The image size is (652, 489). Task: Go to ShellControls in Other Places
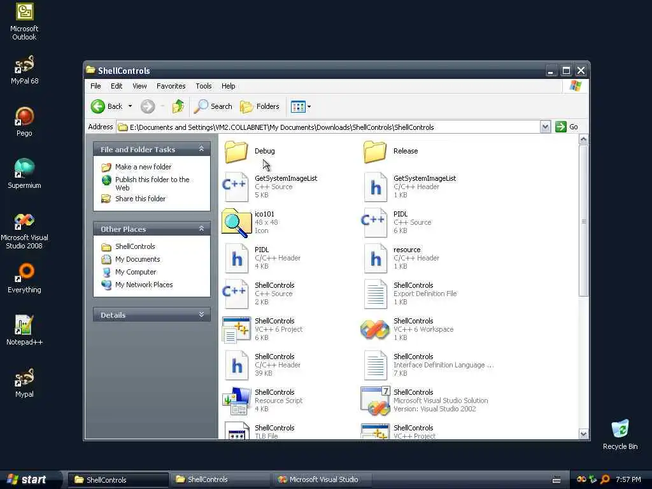pyautogui.click(x=135, y=246)
